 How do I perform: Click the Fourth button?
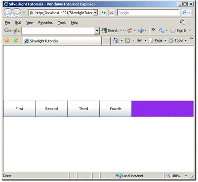[116, 109]
